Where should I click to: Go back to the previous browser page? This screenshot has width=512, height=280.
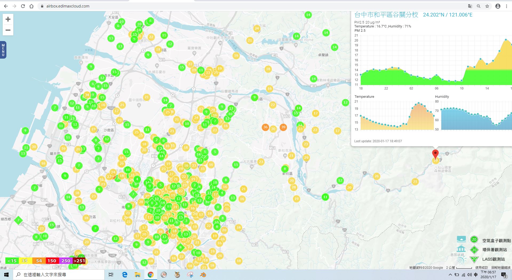(6, 6)
